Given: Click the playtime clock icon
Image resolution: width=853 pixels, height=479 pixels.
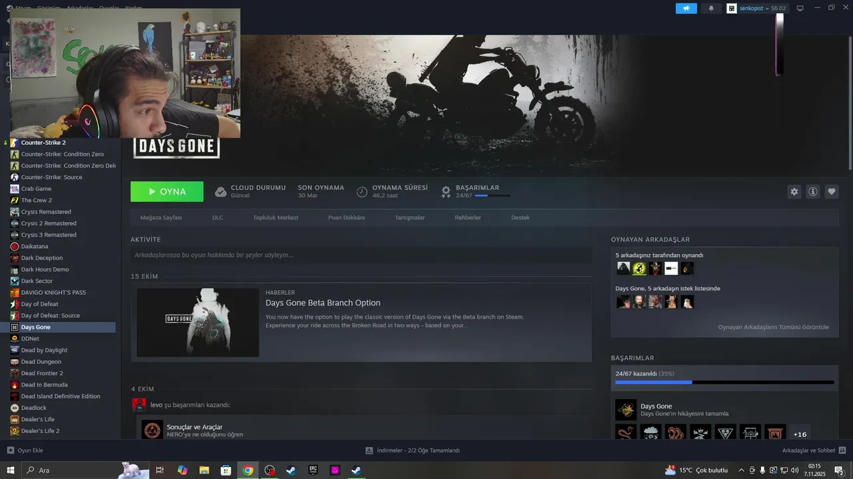Looking at the screenshot, I should pyautogui.click(x=362, y=192).
